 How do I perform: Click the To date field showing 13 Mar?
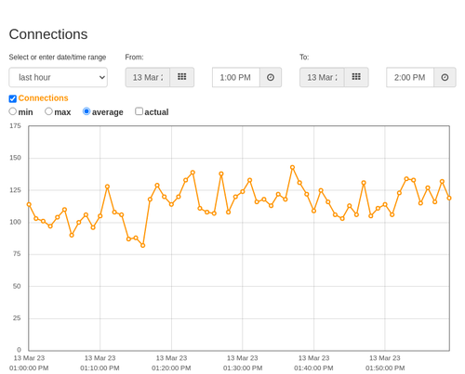[x=322, y=77]
